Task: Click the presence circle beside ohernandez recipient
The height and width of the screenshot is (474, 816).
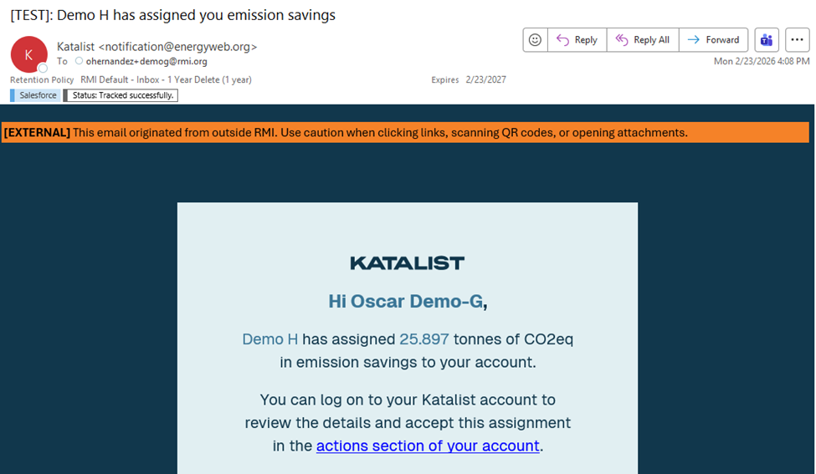Action: (x=80, y=62)
